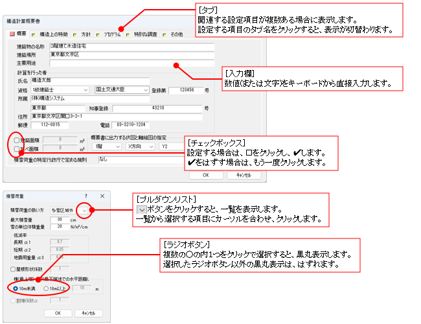Toggle the 屋根形状係数 checkbox

[13, 269]
